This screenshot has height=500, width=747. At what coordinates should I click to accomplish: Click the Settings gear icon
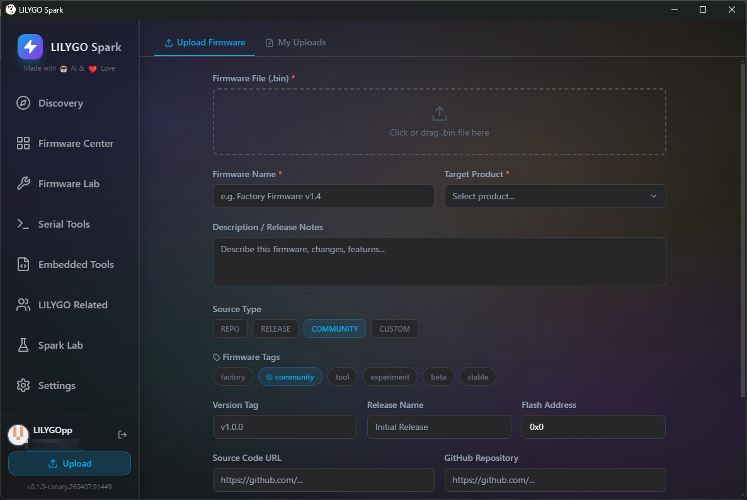23,386
